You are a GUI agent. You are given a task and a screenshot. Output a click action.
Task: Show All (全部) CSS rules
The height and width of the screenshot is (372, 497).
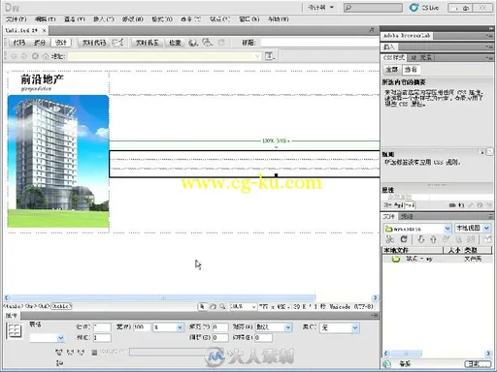click(x=392, y=70)
